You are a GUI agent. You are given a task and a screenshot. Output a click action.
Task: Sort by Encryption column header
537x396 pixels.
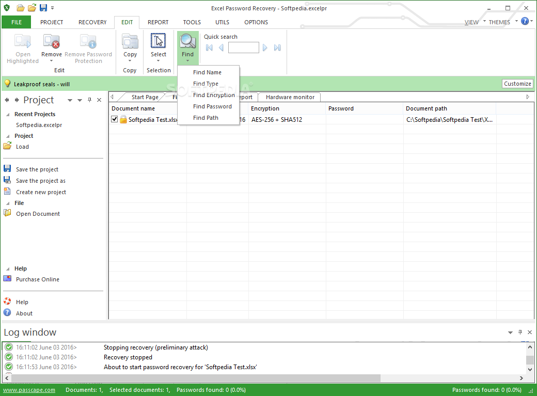click(287, 108)
